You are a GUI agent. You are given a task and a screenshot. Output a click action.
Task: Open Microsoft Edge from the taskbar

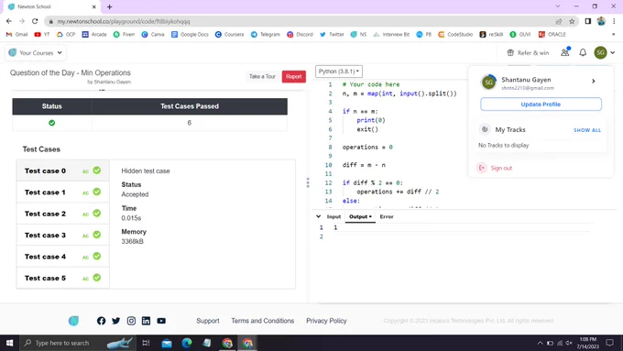click(x=187, y=343)
